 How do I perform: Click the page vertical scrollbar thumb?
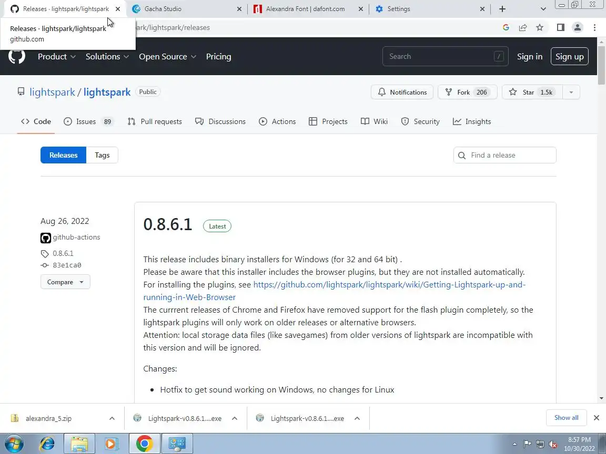click(x=601, y=65)
